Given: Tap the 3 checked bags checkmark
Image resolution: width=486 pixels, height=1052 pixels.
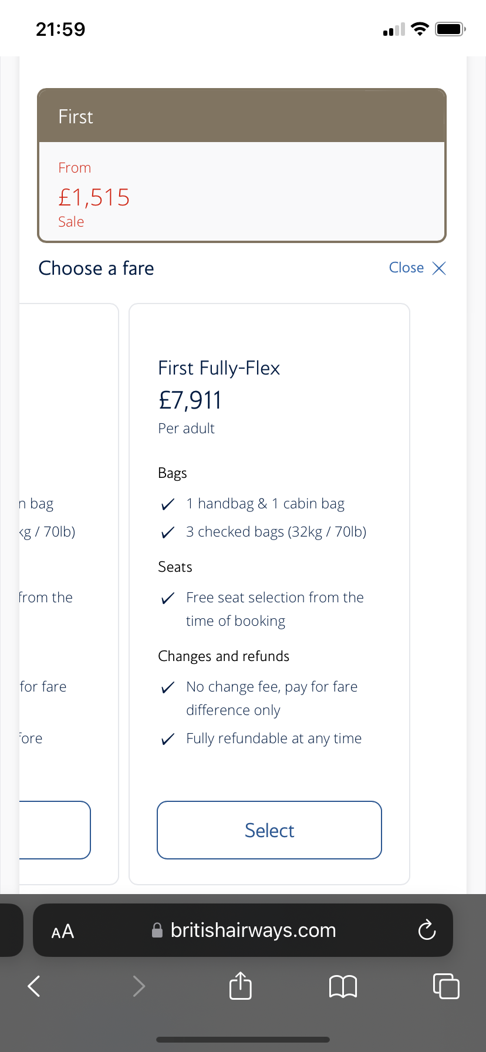Looking at the screenshot, I should 168,532.
